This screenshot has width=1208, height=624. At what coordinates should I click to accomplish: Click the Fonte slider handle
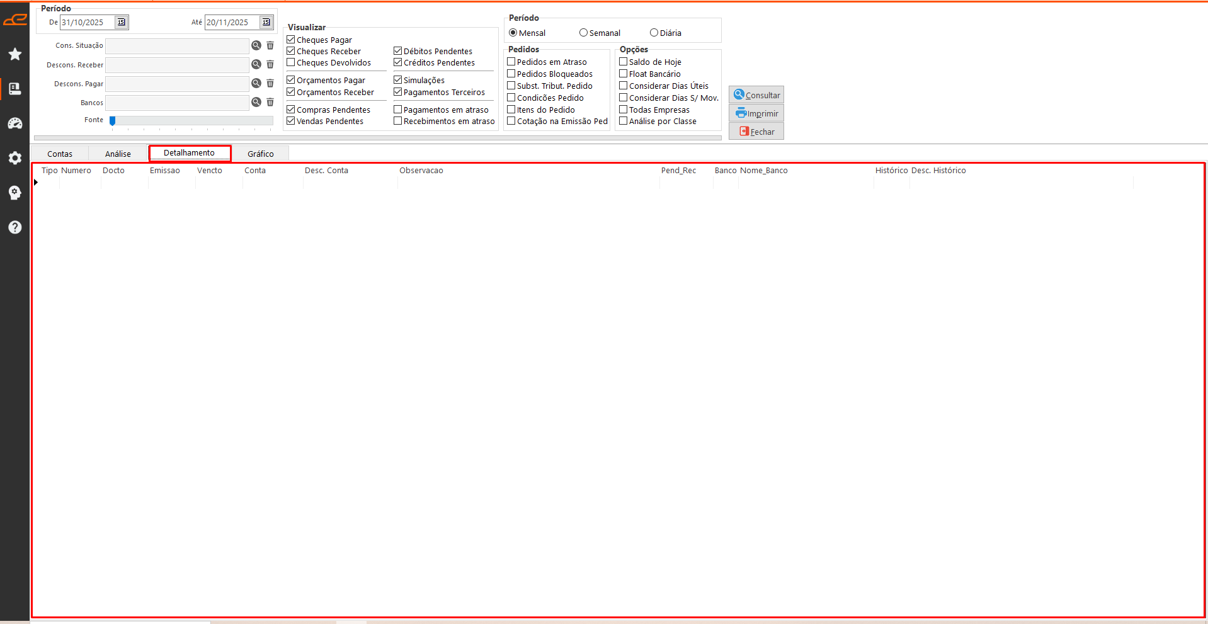point(113,120)
